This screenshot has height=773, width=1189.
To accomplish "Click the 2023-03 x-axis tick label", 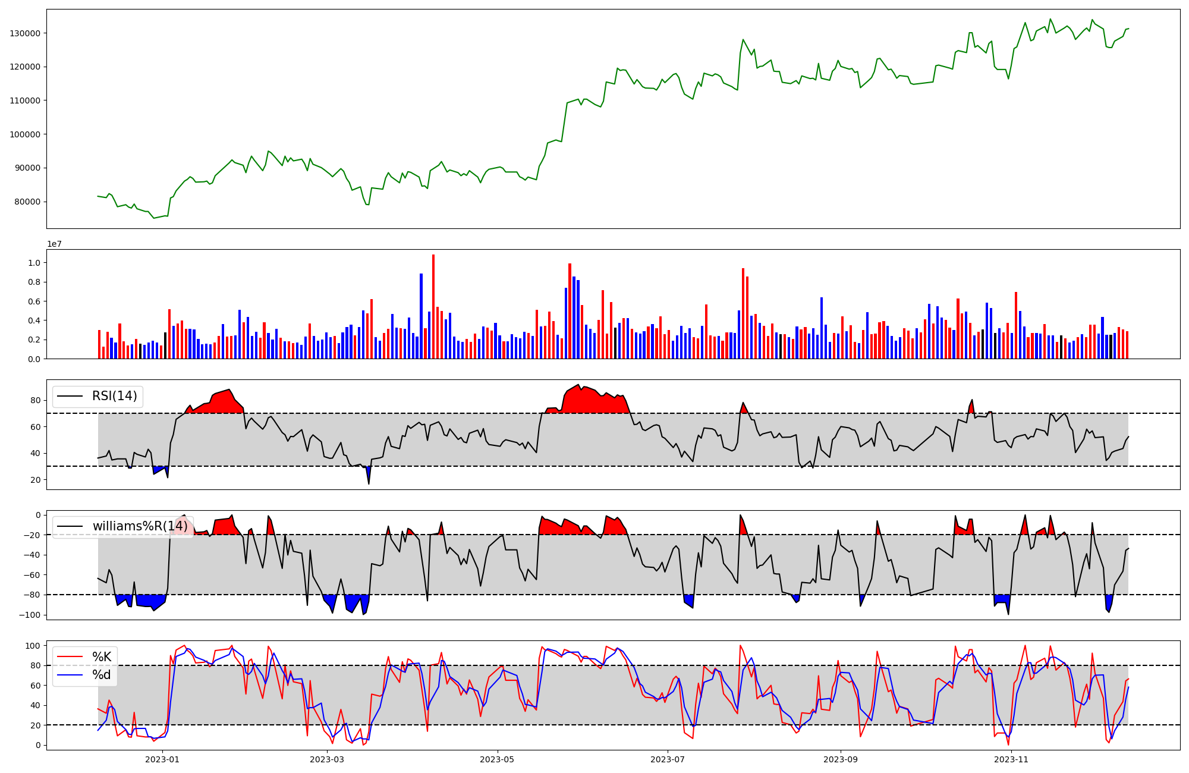I will pyautogui.click(x=327, y=759).
